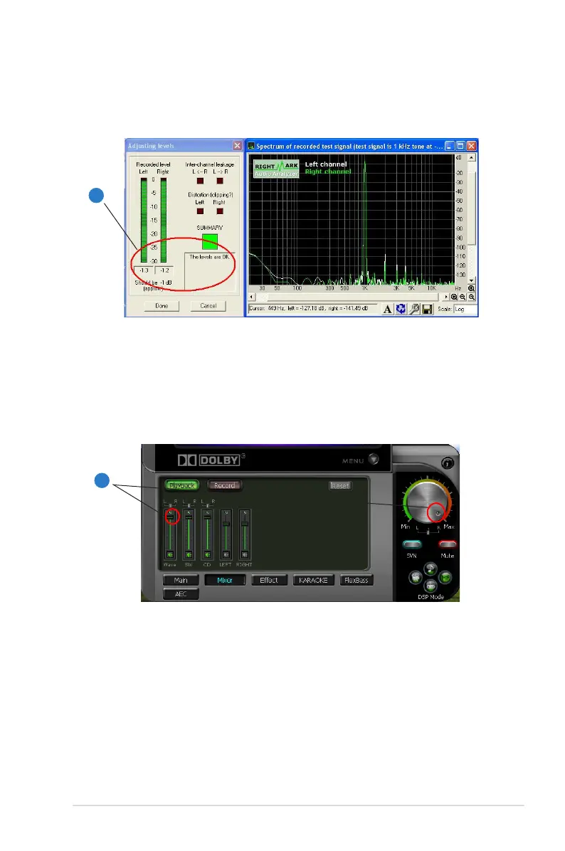
Task: Click the RightMark Audio Analyzer logo
Action: coord(276,169)
